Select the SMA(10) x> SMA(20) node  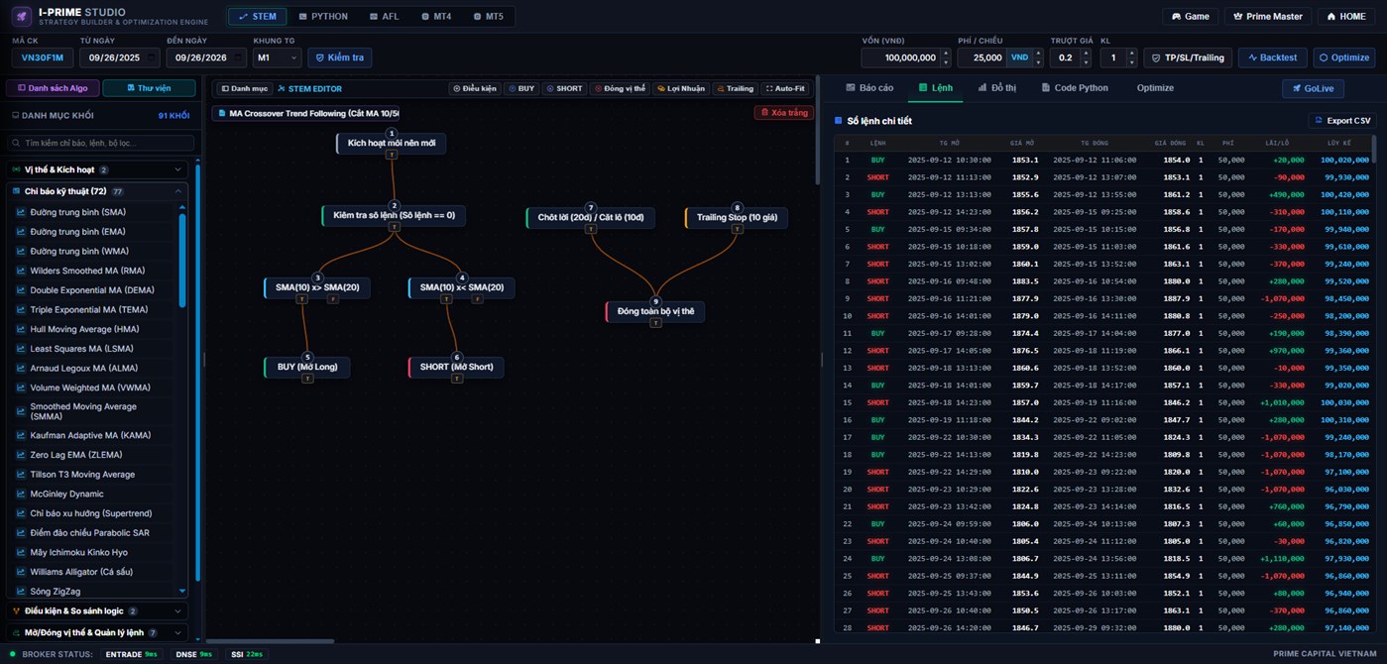pos(317,287)
